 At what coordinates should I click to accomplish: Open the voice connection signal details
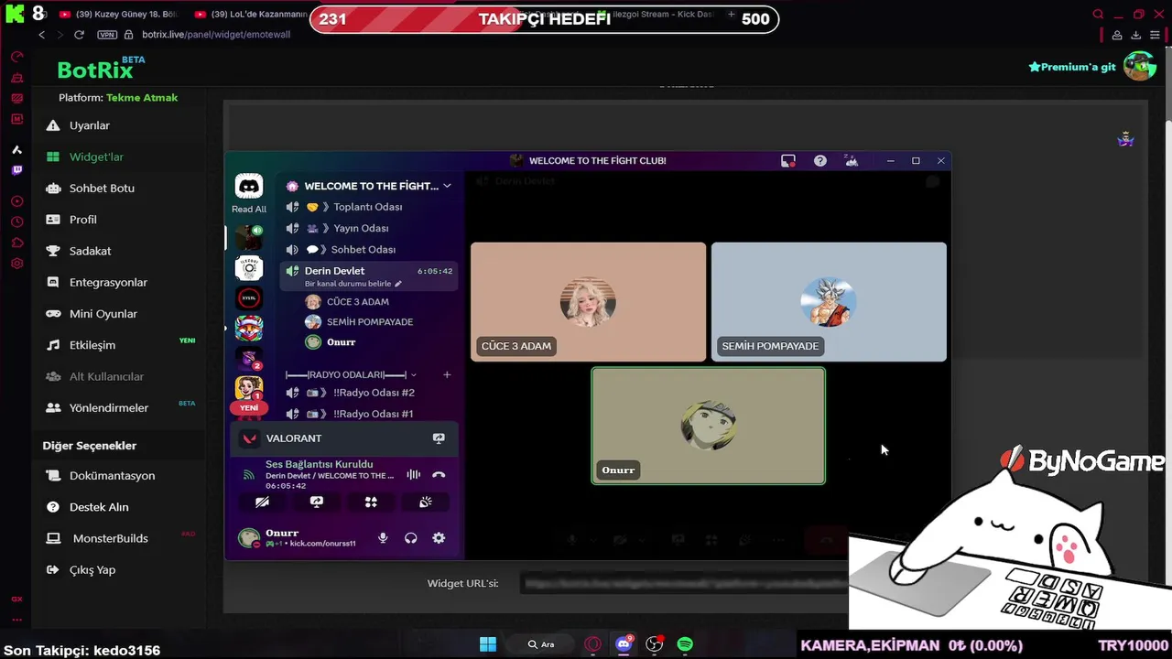(x=248, y=474)
